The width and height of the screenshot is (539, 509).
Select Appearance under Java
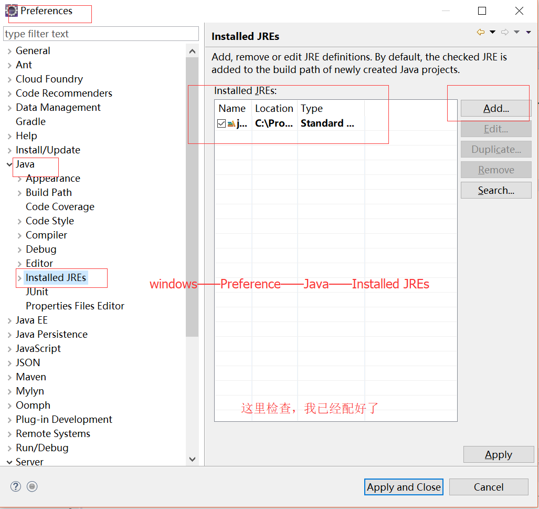tap(53, 178)
